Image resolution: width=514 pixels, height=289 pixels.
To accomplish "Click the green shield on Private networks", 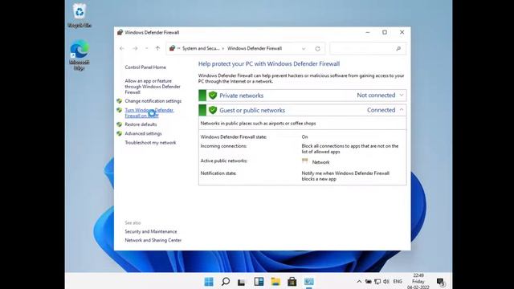I will (213, 96).
